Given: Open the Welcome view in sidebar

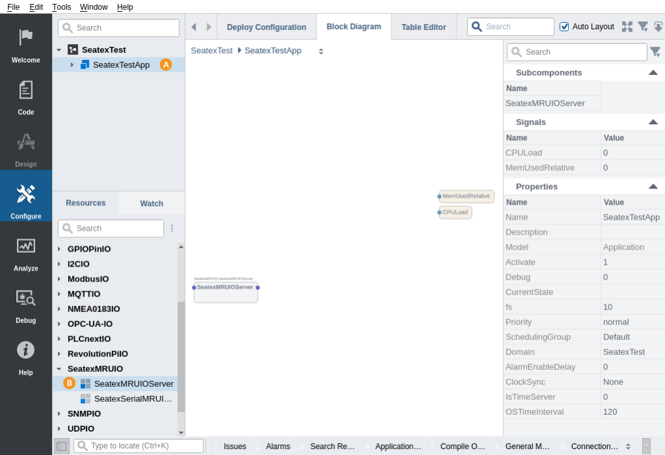Looking at the screenshot, I should point(26,44).
